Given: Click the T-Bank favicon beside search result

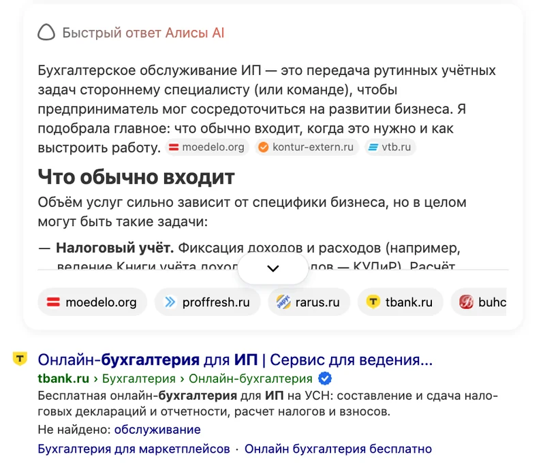Looking at the screenshot, I should (x=20, y=359).
